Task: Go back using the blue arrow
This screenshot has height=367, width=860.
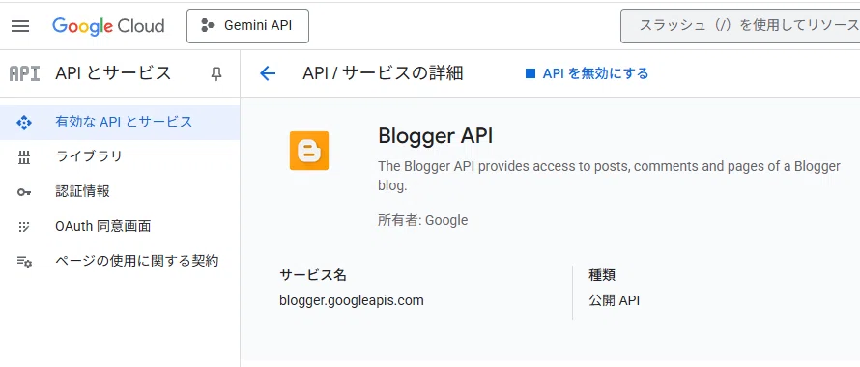Action: 268,73
